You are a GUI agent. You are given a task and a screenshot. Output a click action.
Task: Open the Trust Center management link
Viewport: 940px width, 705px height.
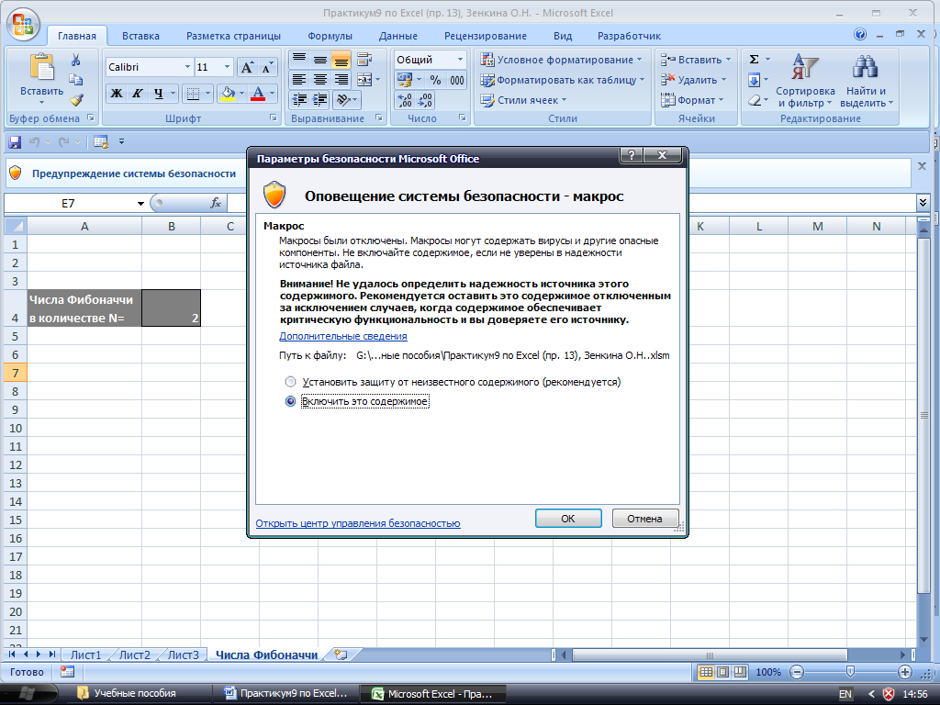click(x=358, y=523)
